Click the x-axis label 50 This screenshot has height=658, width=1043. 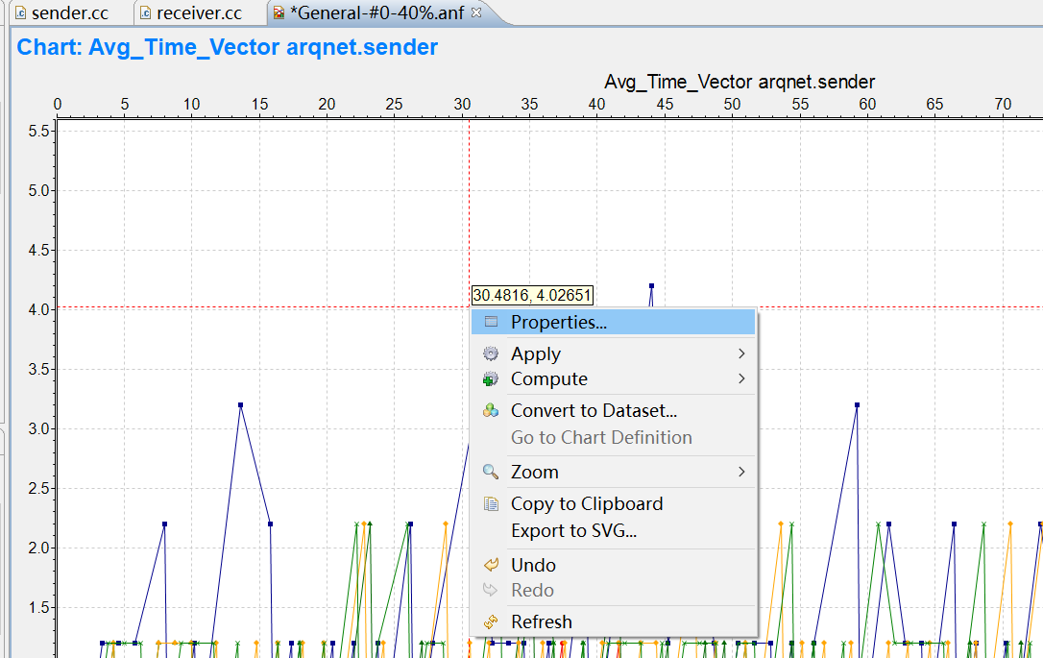pyautogui.click(x=732, y=105)
